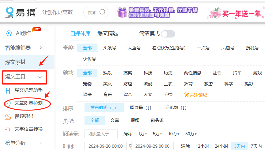Select the 24小时 time range option
The image size is (265, 150).
pyautogui.click(x=221, y=146)
